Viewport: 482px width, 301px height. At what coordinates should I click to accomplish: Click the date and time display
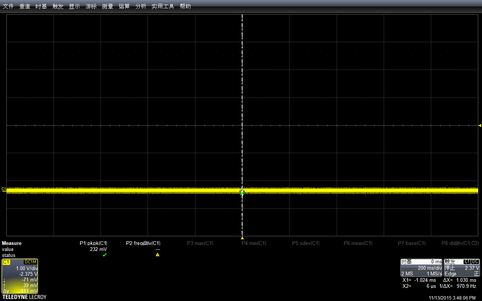coord(452,298)
